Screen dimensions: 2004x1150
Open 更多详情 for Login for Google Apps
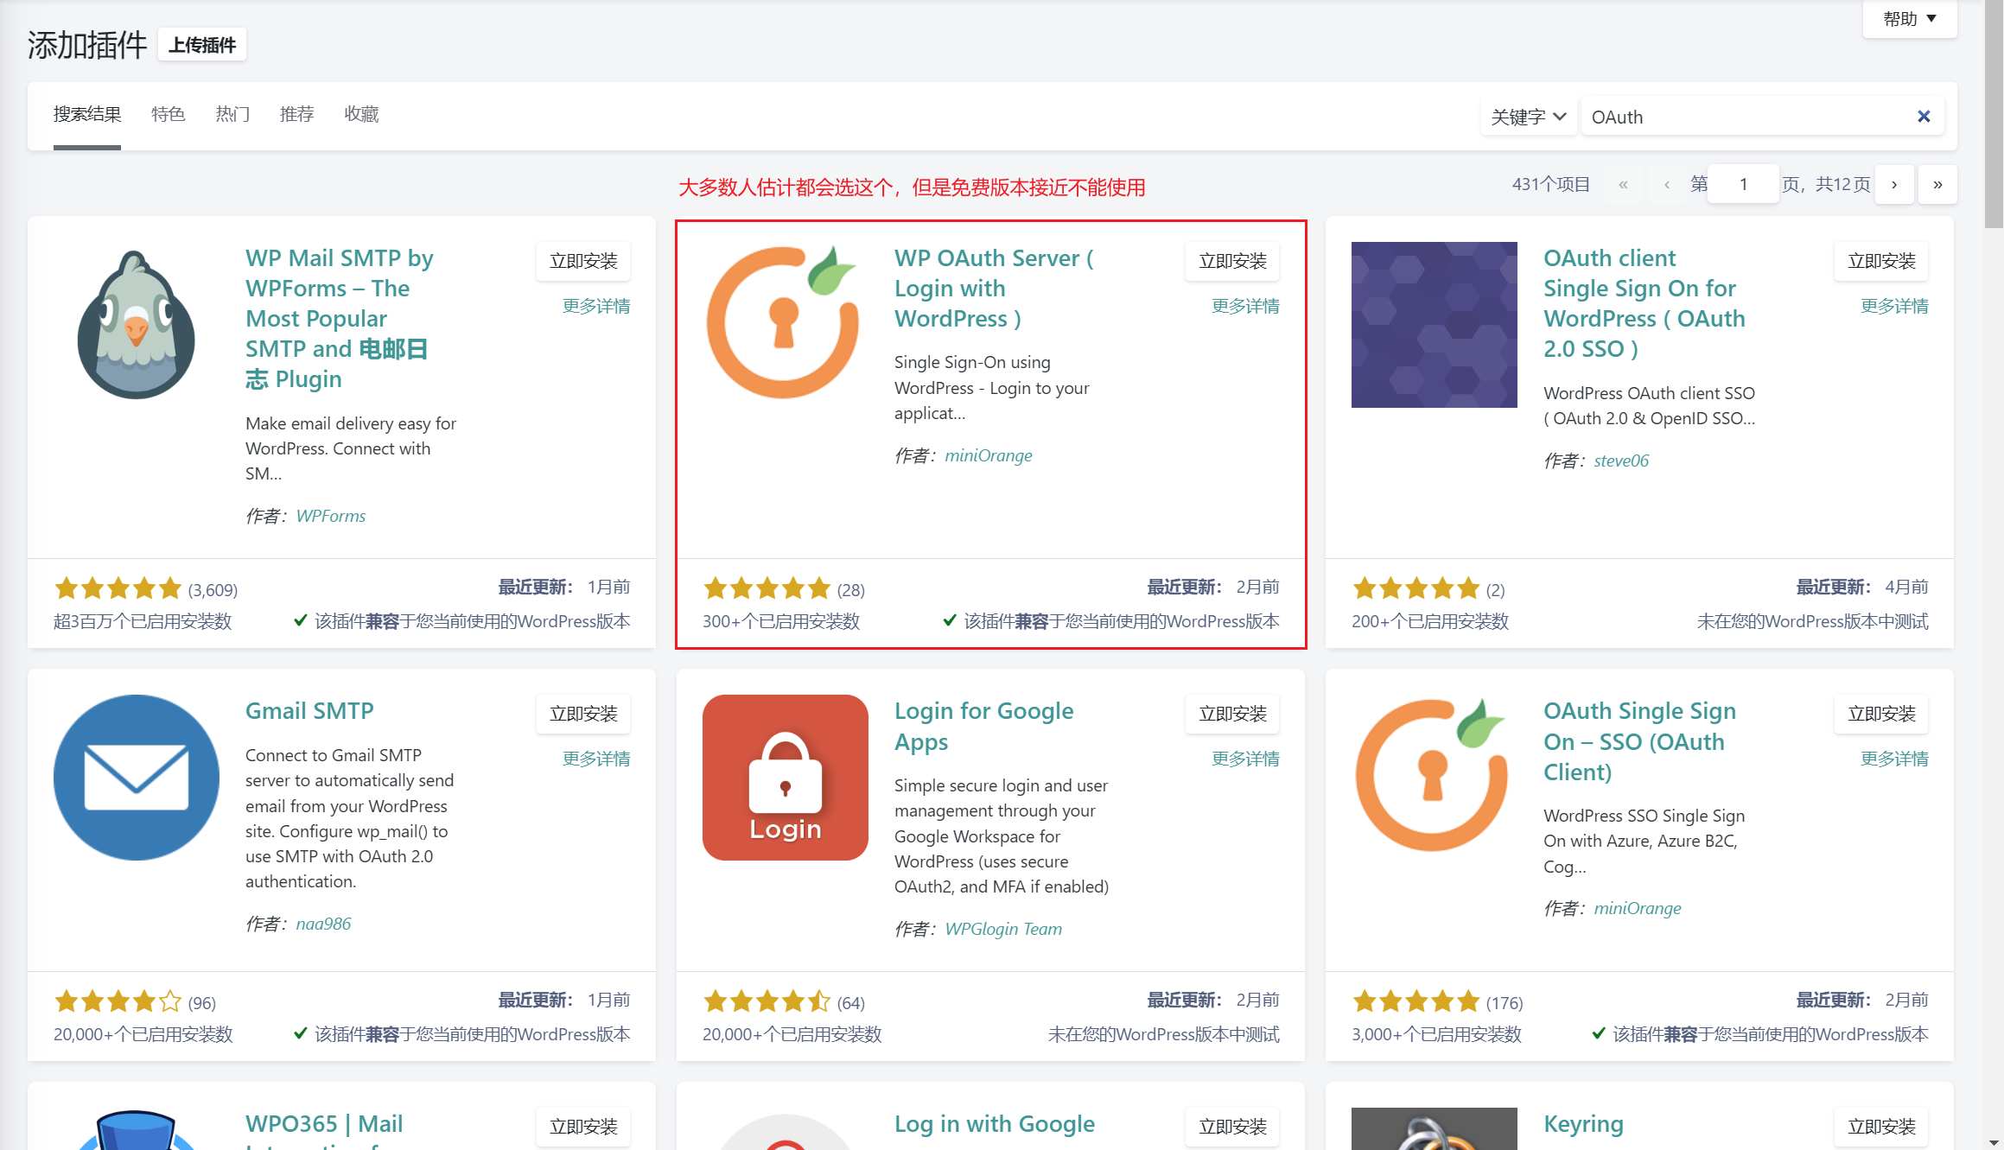[1245, 759]
